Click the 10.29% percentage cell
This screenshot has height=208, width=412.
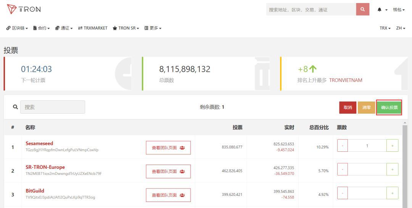322,147
